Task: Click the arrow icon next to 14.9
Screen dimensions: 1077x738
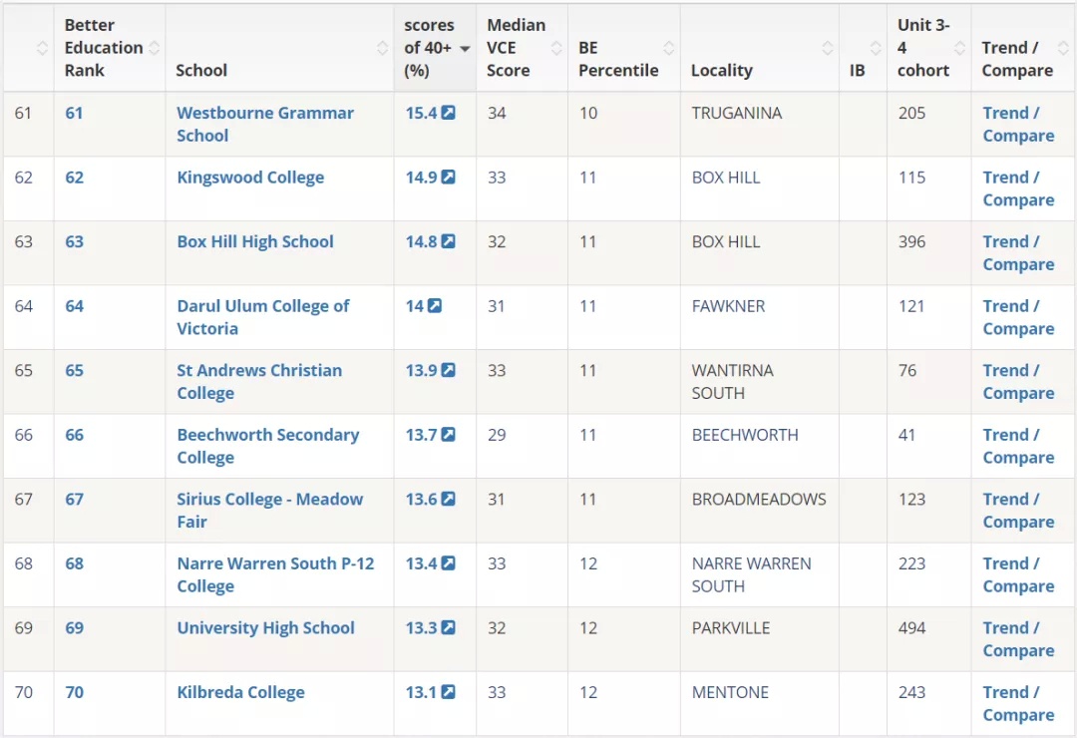Action: [x=448, y=178]
